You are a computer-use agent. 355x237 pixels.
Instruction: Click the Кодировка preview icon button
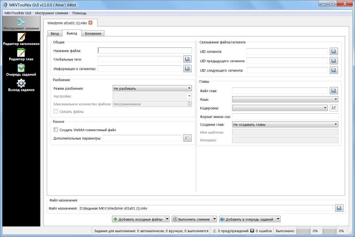click(334, 108)
